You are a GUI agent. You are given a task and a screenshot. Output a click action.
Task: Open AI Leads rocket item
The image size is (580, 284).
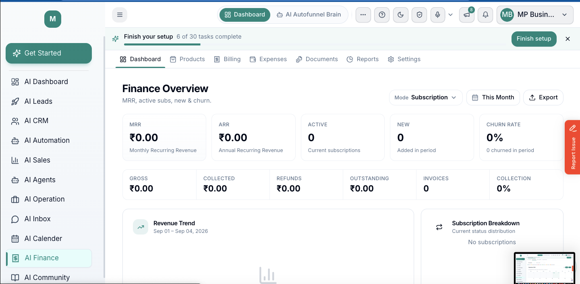(49, 101)
